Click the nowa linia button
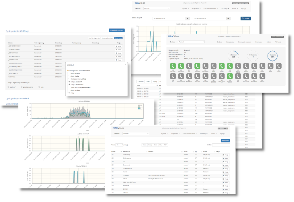294x202 pixels. tap(225, 141)
